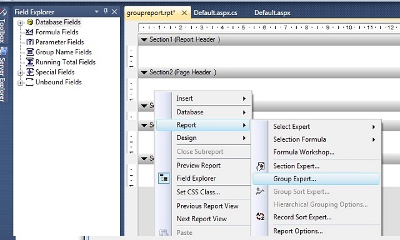Image resolution: width=400 pixels, height=240 pixels.
Task: Select the Report menu item
Action: [203, 125]
